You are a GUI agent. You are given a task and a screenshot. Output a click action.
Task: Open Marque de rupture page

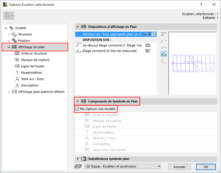pos(35,60)
